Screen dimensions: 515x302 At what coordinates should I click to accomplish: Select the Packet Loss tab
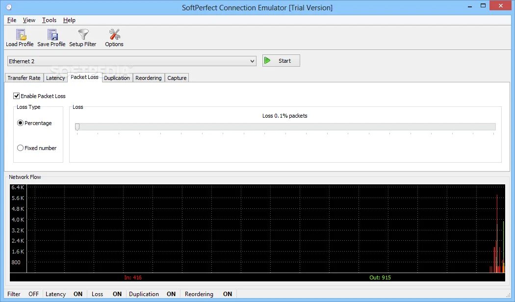[84, 77]
